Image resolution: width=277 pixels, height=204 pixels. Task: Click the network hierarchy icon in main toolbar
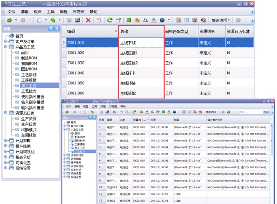click(154, 20)
